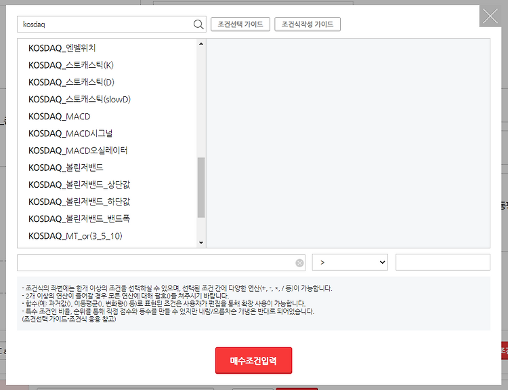This screenshot has width=508, height=390.
Task: Select KOSDAQ_볼린저밴드_상단값
Action: (79, 184)
